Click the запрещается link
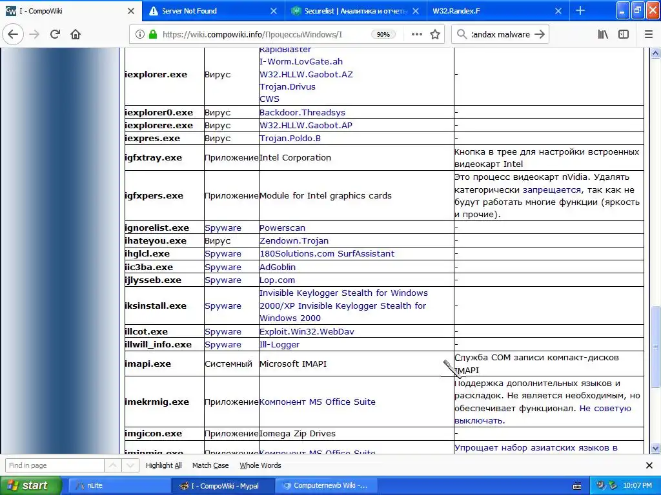This screenshot has width=661, height=495. click(x=551, y=190)
